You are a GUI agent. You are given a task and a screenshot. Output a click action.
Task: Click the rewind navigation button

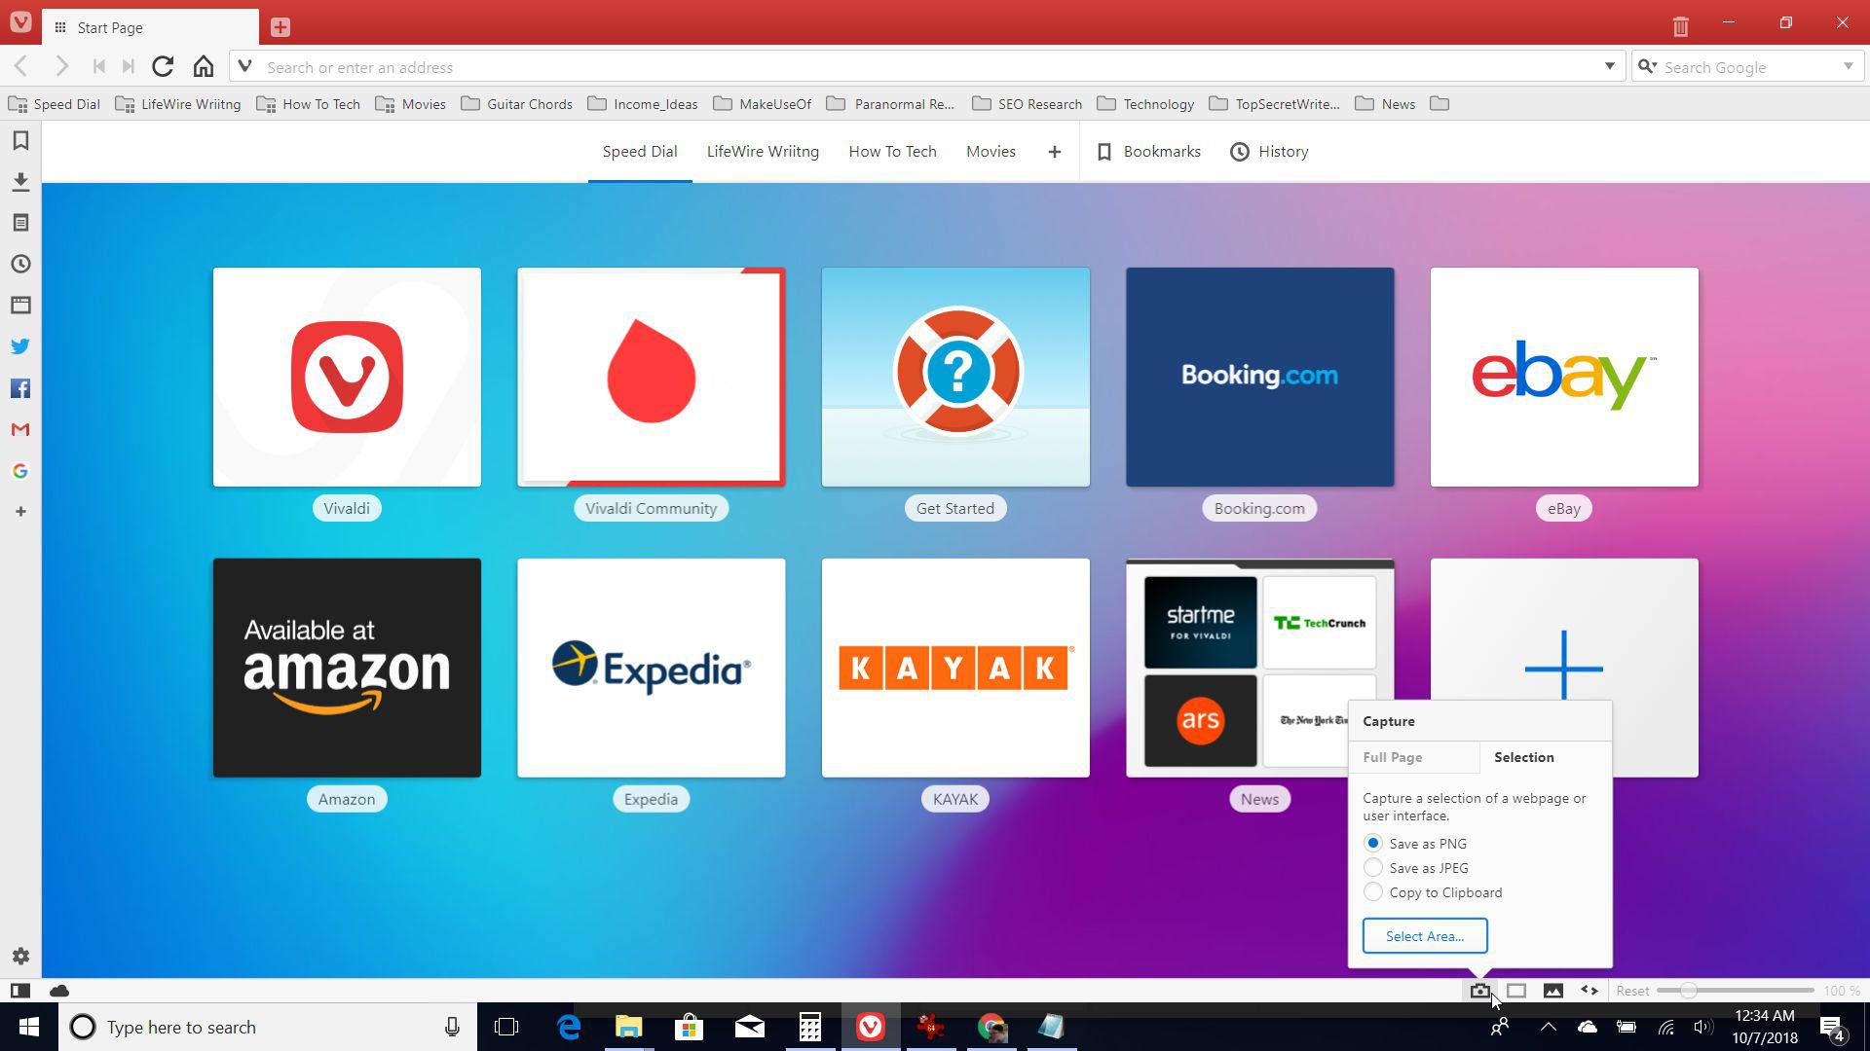pos(98,66)
